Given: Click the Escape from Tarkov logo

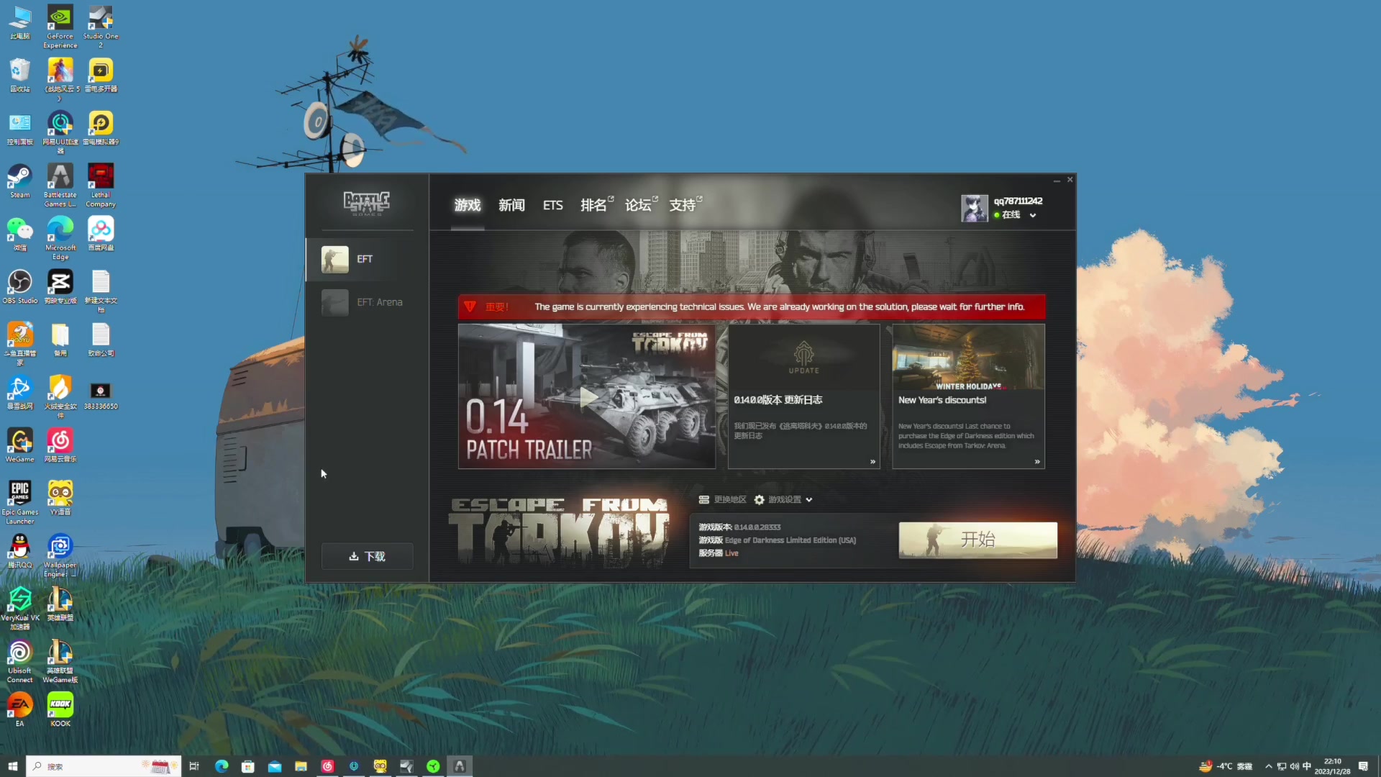Looking at the screenshot, I should (x=558, y=532).
